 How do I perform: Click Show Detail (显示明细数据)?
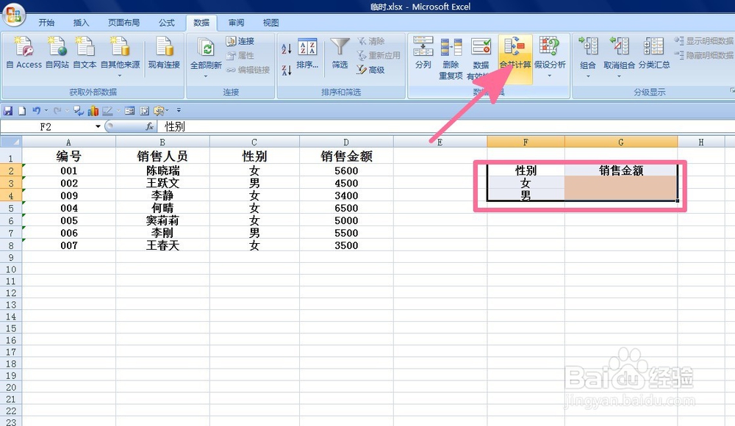click(x=704, y=41)
